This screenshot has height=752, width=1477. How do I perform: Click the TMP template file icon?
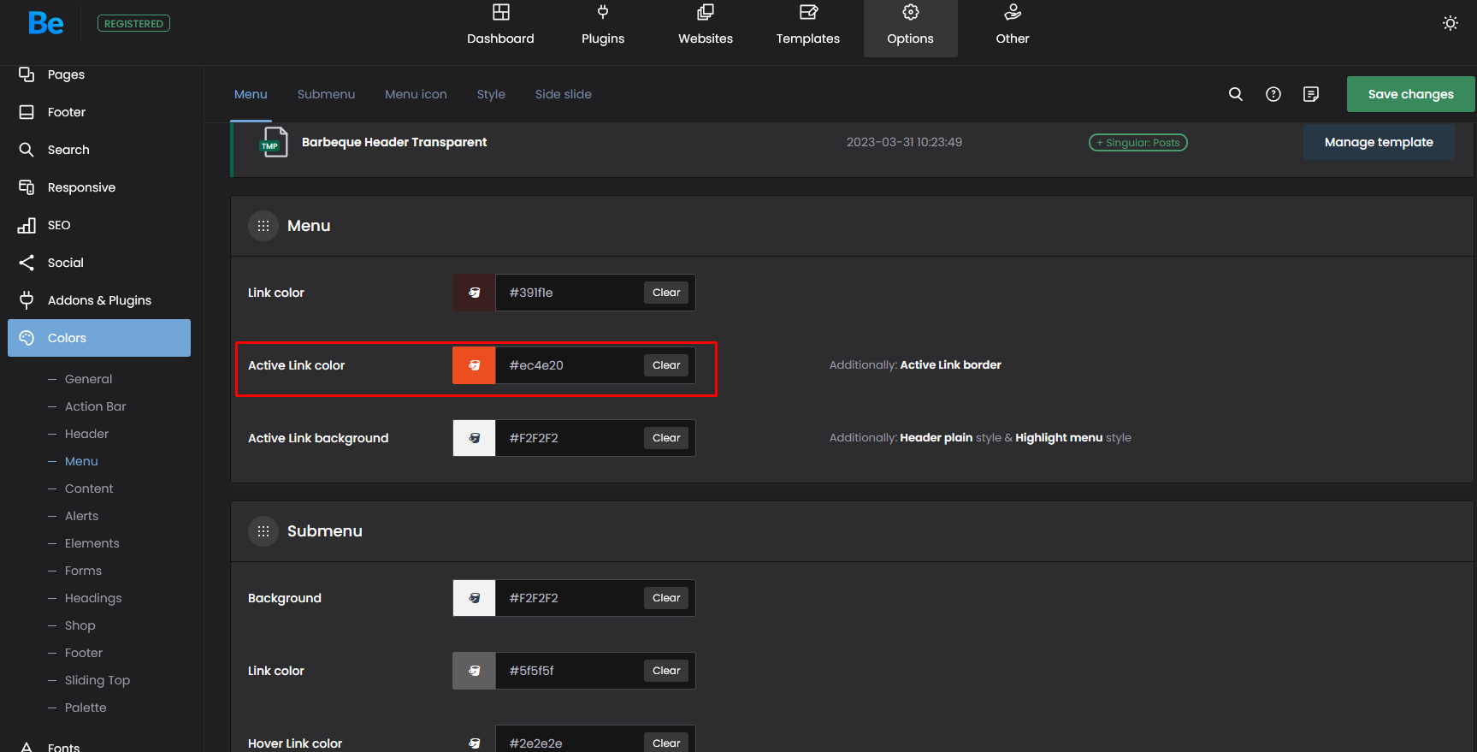pos(274,142)
